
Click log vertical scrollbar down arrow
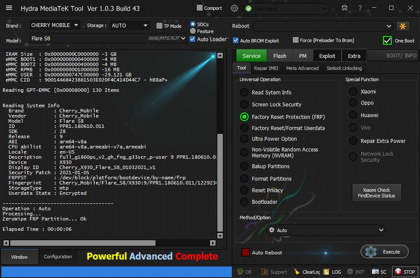[220, 236]
